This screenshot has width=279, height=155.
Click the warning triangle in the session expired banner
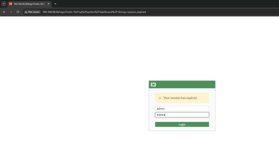point(160,98)
